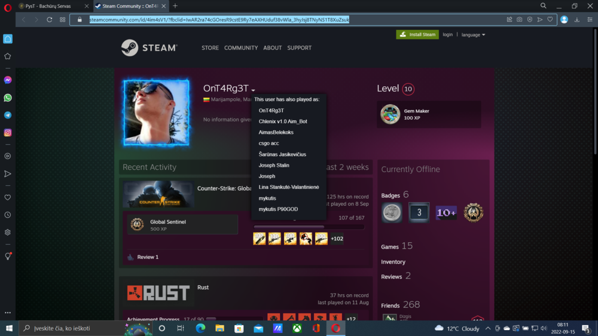
Task: Open browser history clock icon in sidebar
Action: tap(8, 215)
